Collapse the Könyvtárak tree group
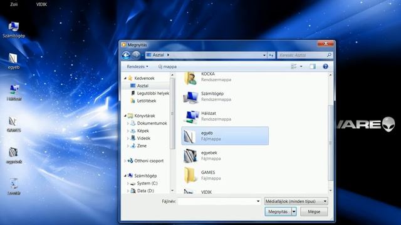401x225 pixels. [125, 116]
